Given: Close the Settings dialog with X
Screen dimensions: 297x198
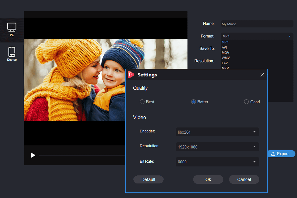Looking at the screenshot, I should (x=262, y=75).
